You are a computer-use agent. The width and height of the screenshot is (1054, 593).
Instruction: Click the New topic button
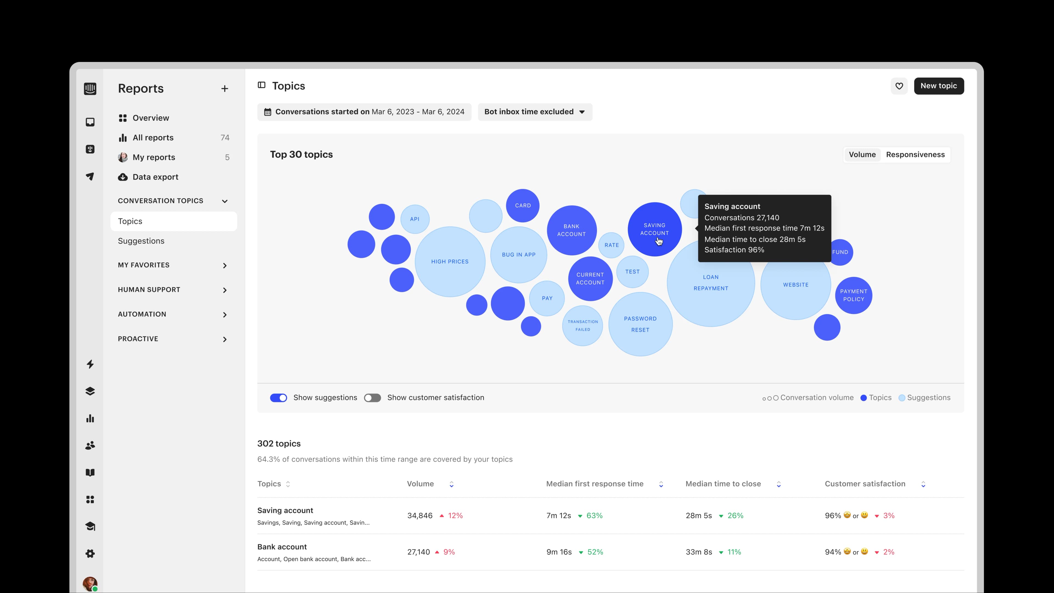[939, 86]
